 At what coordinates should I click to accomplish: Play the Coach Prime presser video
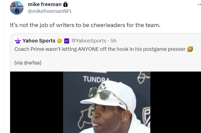point(106,106)
